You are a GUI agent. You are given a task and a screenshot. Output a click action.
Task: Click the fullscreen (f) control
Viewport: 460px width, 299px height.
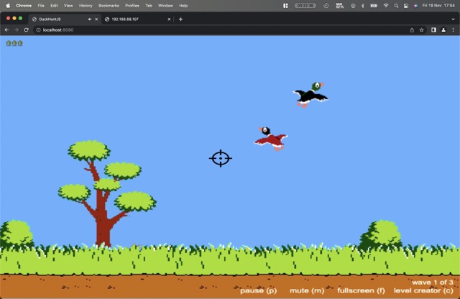(361, 290)
